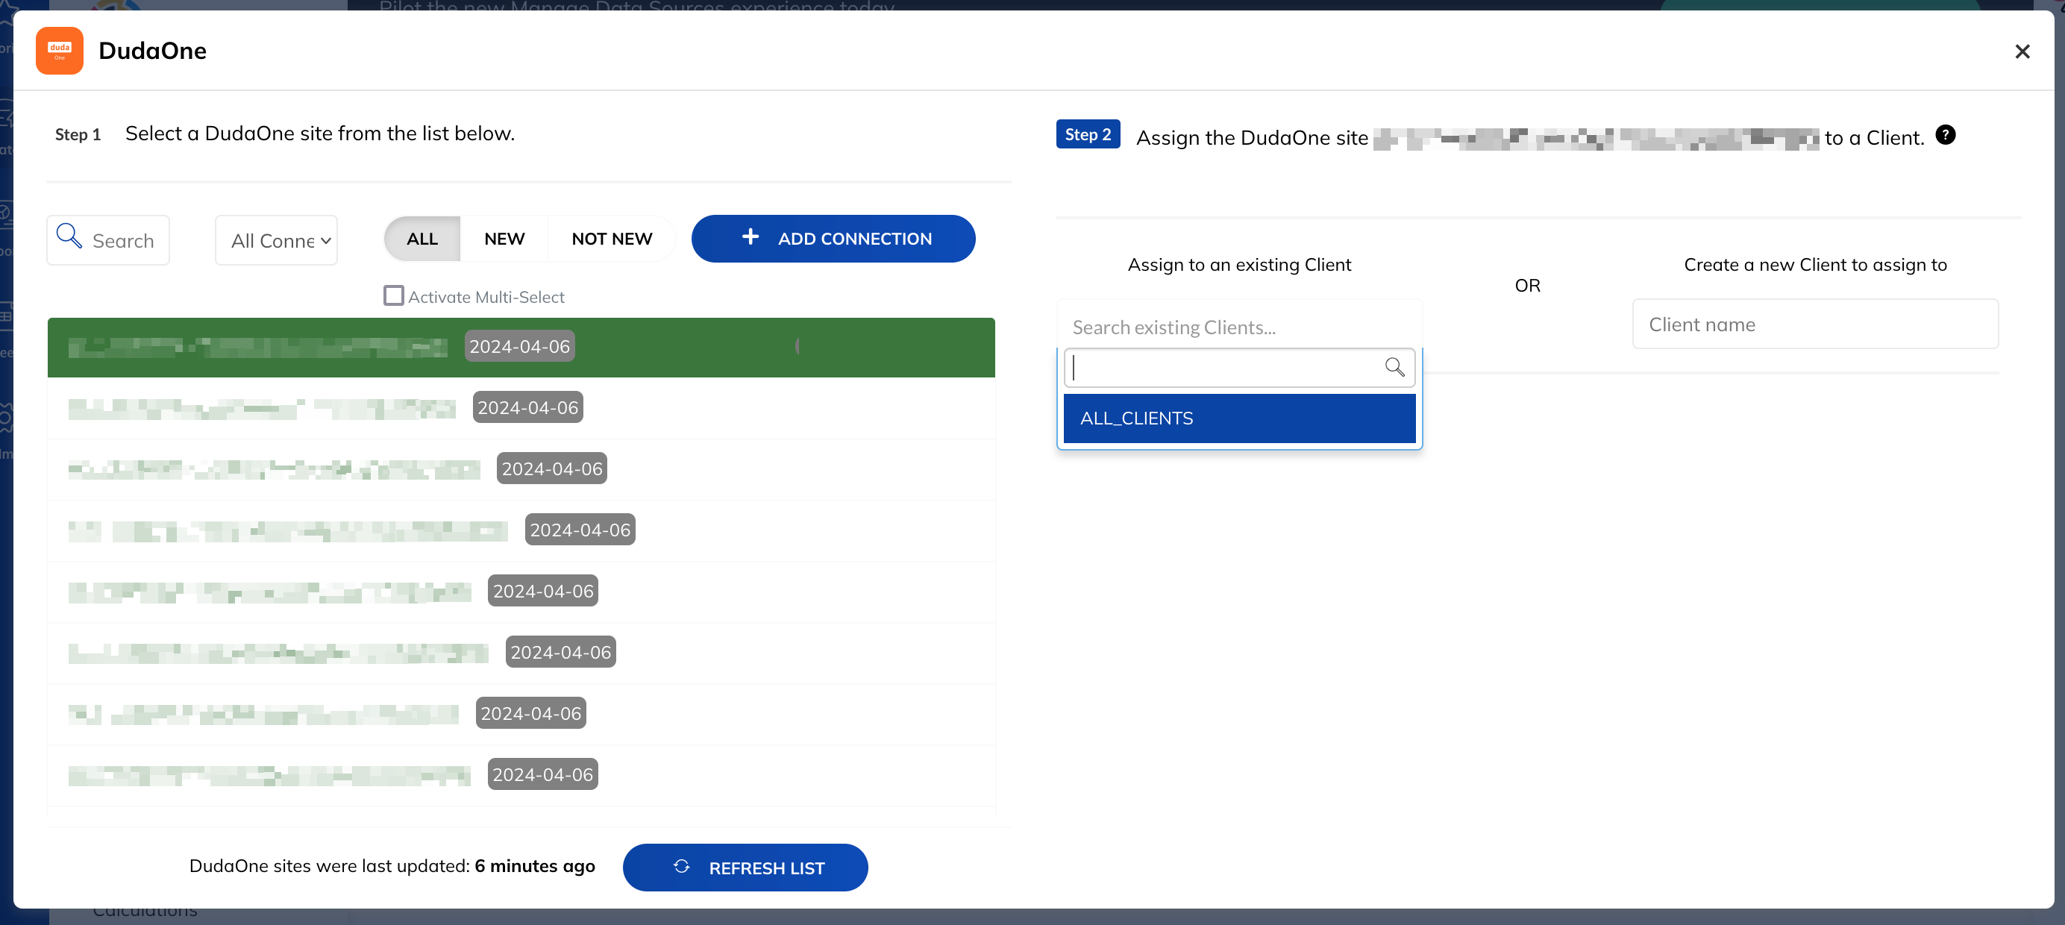
Task: Click the Client name input field
Action: [1814, 324]
